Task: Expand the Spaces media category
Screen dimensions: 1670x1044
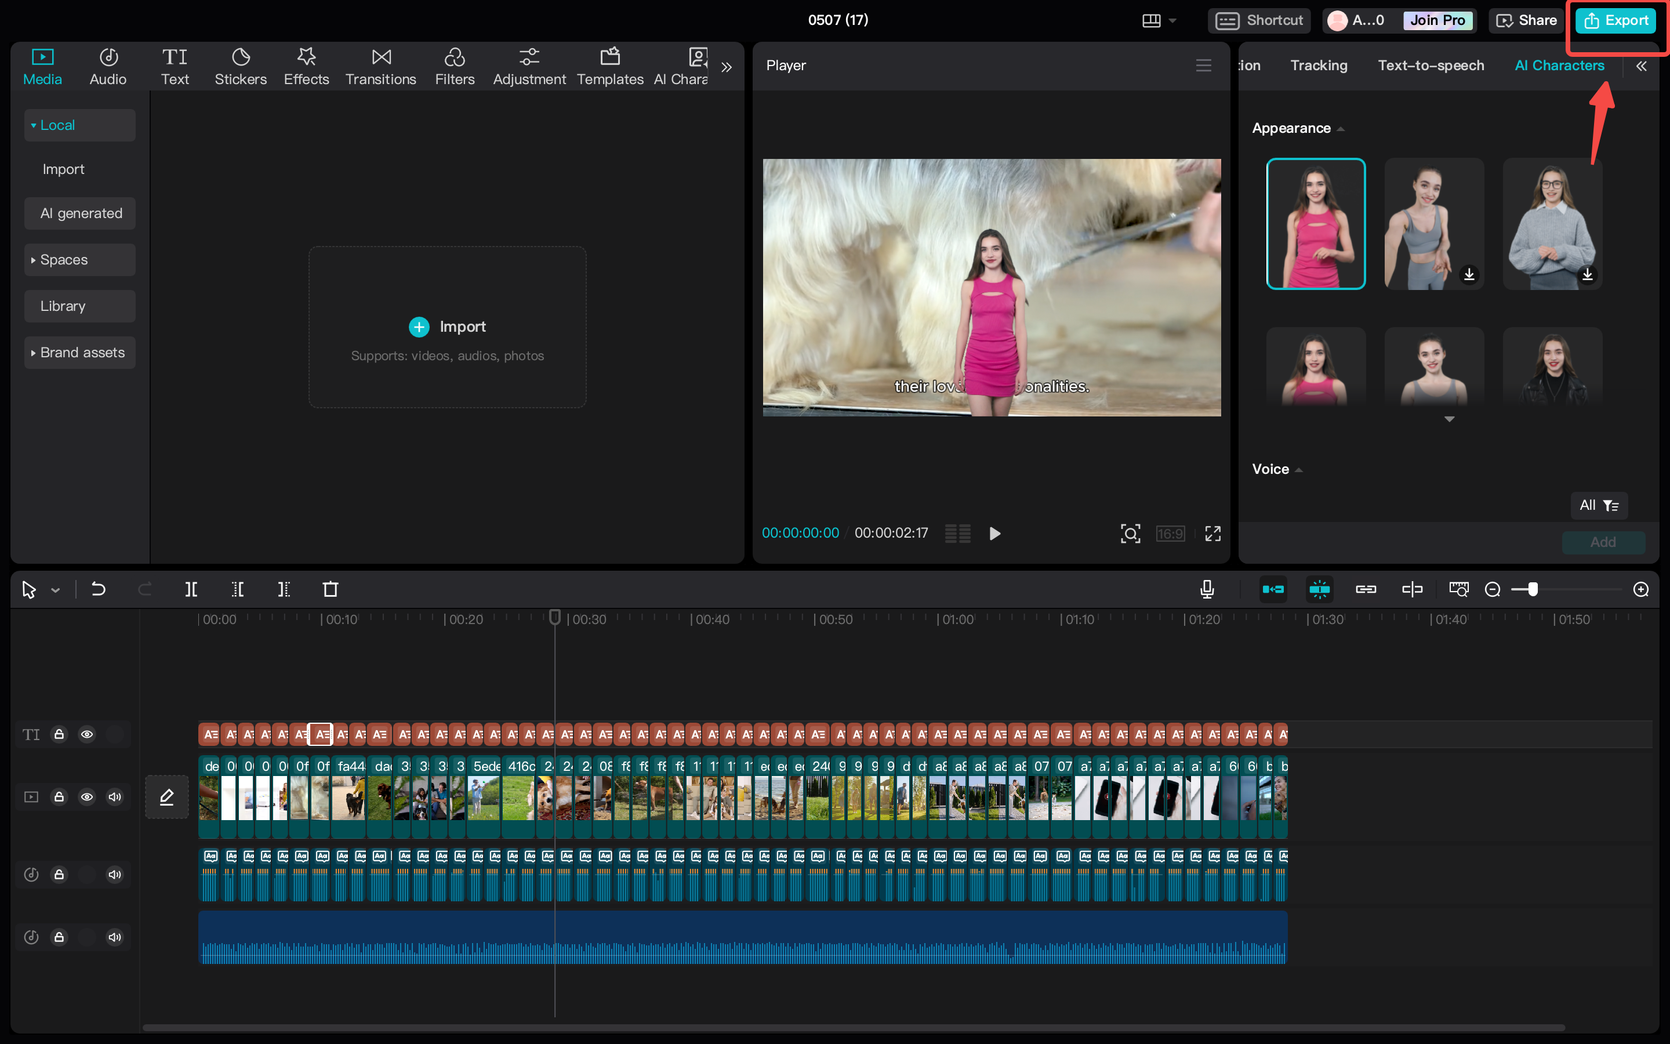Action: 64,259
